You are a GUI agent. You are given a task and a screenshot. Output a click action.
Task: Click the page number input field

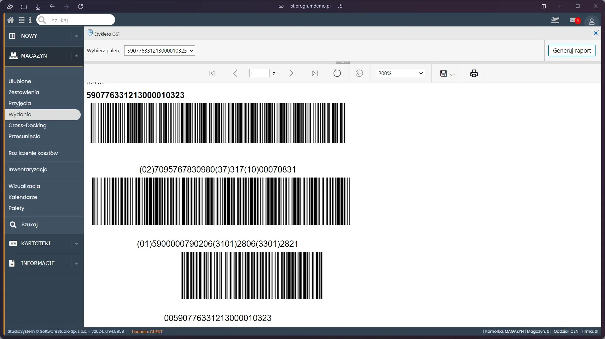pyautogui.click(x=259, y=73)
